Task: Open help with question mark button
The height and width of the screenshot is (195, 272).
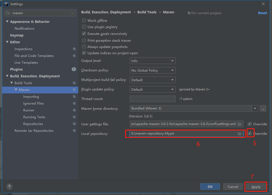Action: click(x=9, y=187)
